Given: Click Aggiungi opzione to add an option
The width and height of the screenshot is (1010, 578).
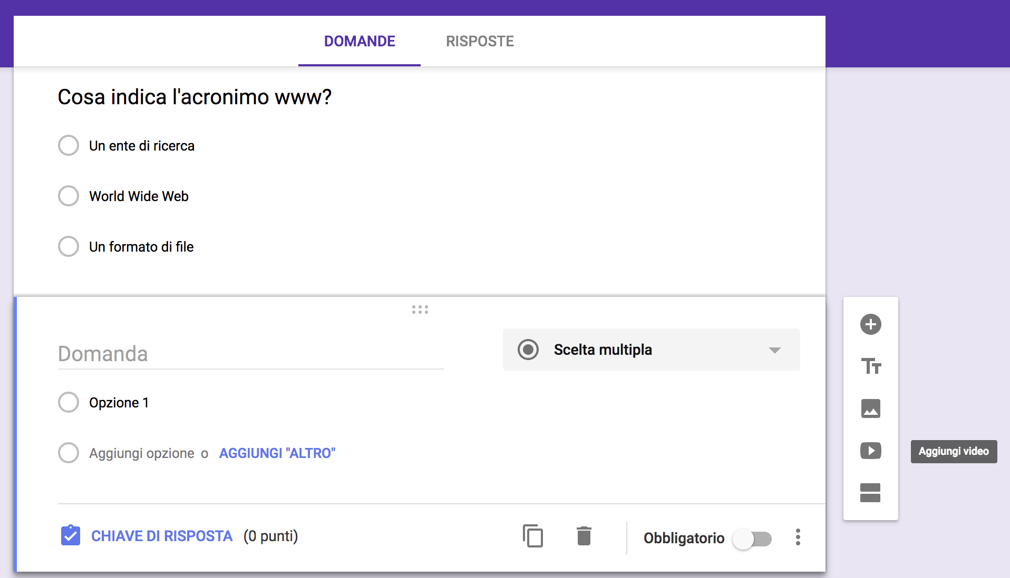Looking at the screenshot, I should [142, 453].
